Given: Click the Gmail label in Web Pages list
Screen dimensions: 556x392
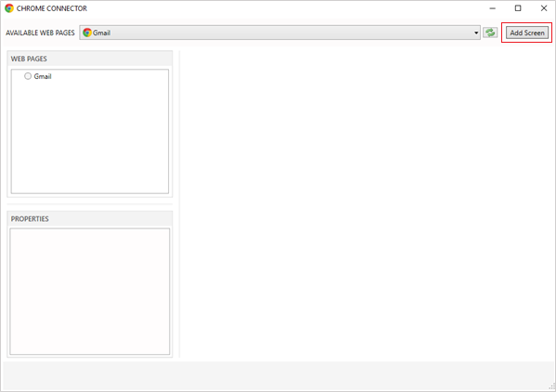Looking at the screenshot, I should point(43,76).
